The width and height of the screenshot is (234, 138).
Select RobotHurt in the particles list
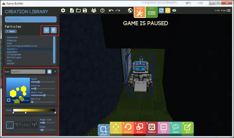click(12, 52)
